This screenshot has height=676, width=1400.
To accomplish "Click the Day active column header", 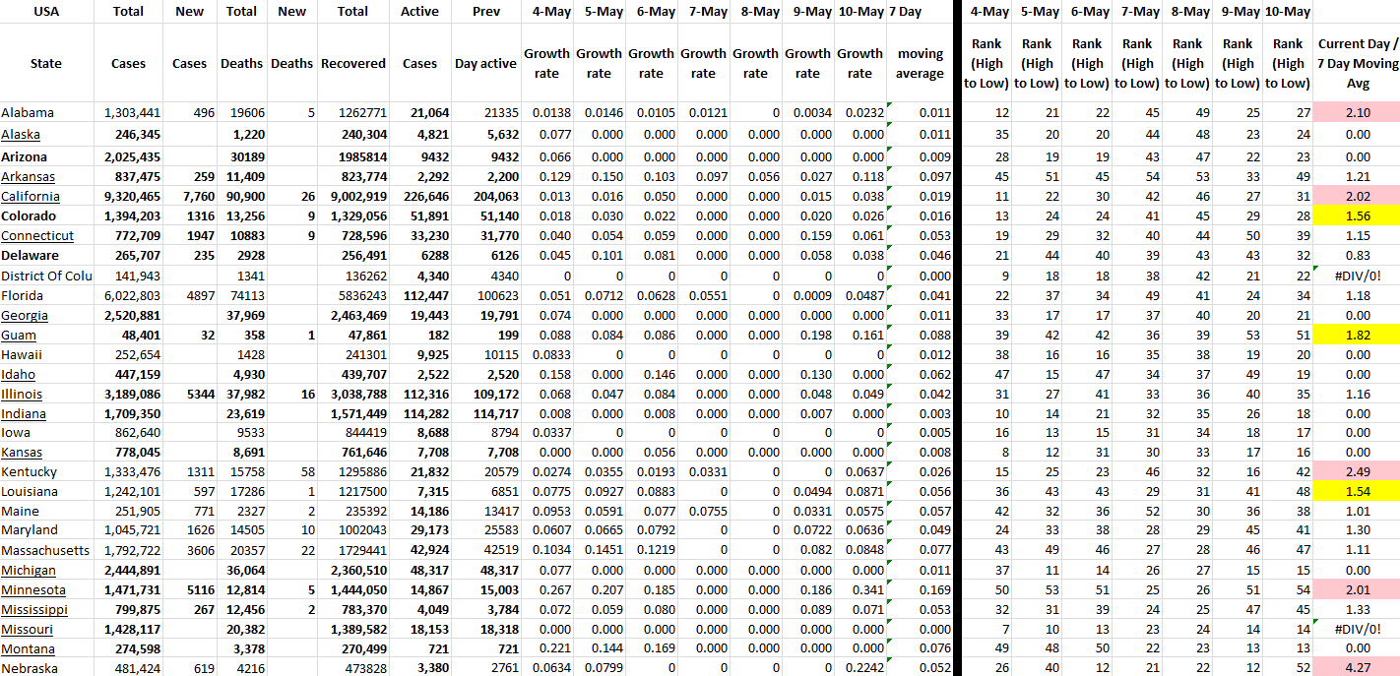I will click(x=485, y=63).
